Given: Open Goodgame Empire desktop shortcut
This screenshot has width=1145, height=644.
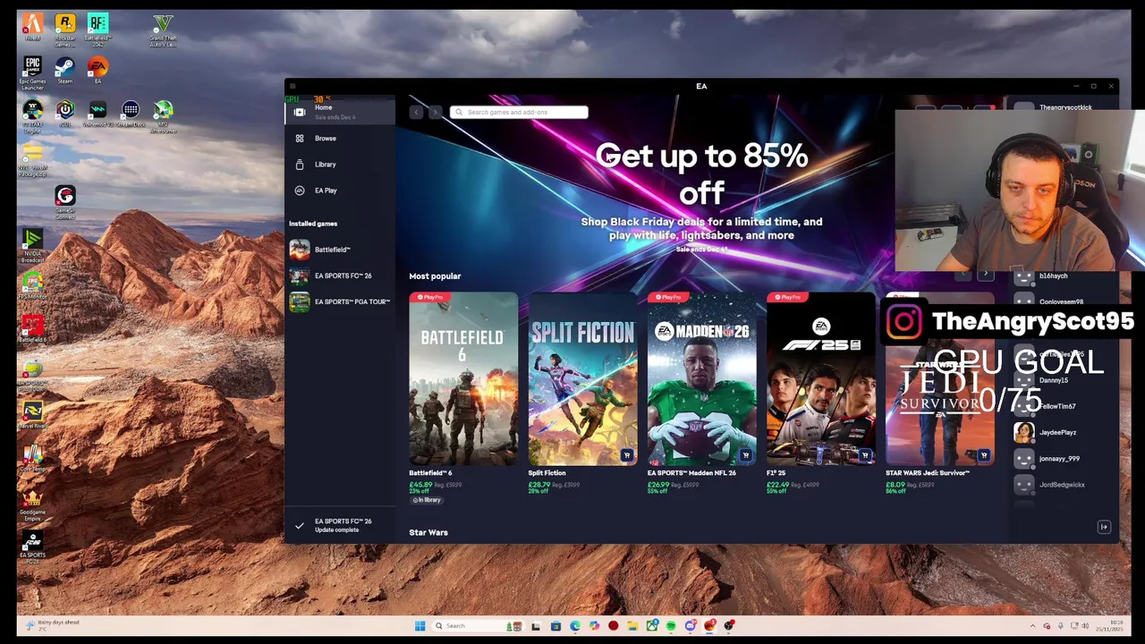Looking at the screenshot, I should tap(32, 506).
